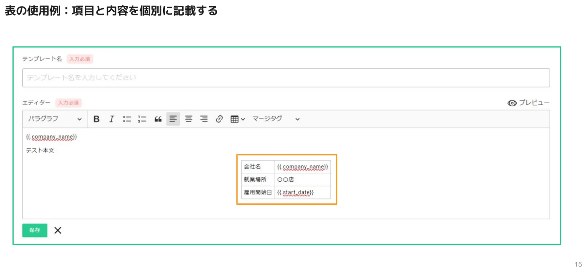Viewport: 587px width, 272px height.
Task: Click the テスト本文 line in the editor
Action: click(40, 150)
